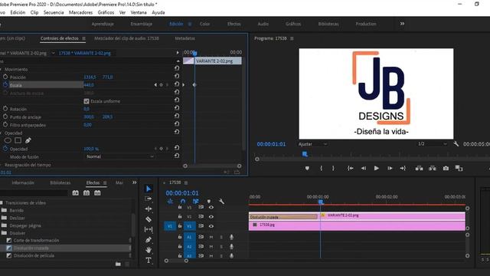Add marker in Program monitor

click(307, 169)
